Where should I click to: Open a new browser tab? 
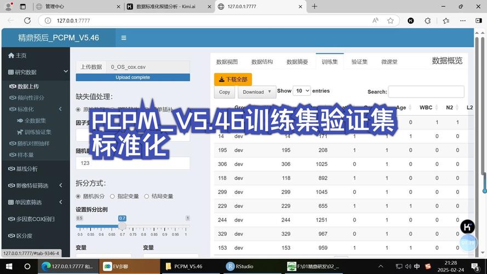[314, 6]
